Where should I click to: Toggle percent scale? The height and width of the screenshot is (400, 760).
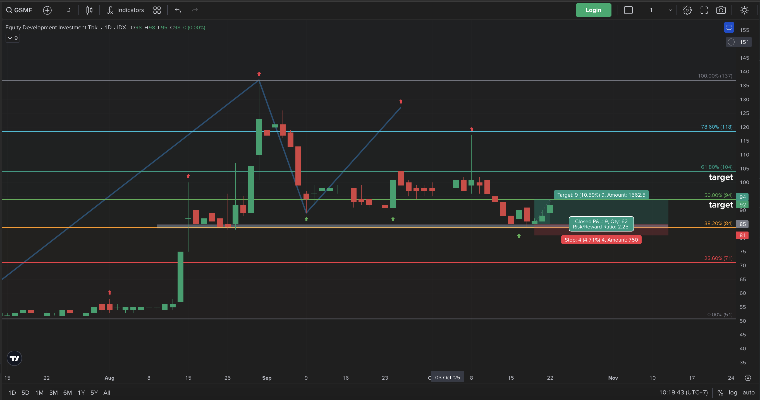(x=720, y=392)
